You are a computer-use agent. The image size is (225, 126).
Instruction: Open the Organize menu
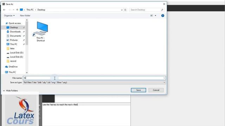9,15
